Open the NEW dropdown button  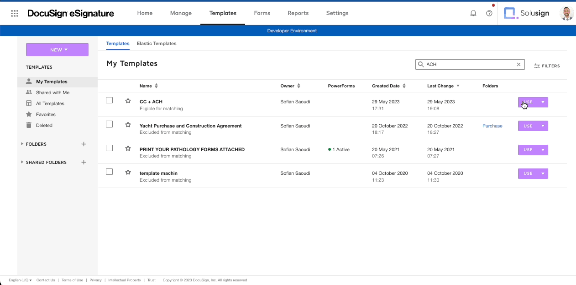coord(57,50)
